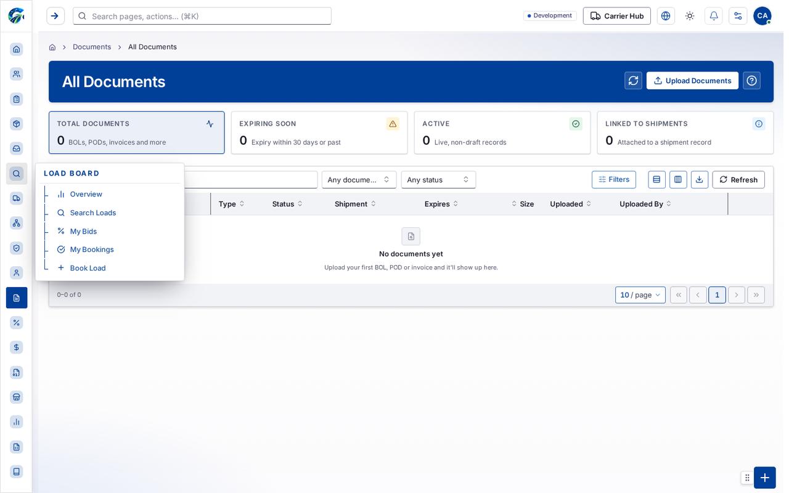Select the percent icon in the sidebar
This screenshot has width=789, height=493.
(x=17, y=322)
